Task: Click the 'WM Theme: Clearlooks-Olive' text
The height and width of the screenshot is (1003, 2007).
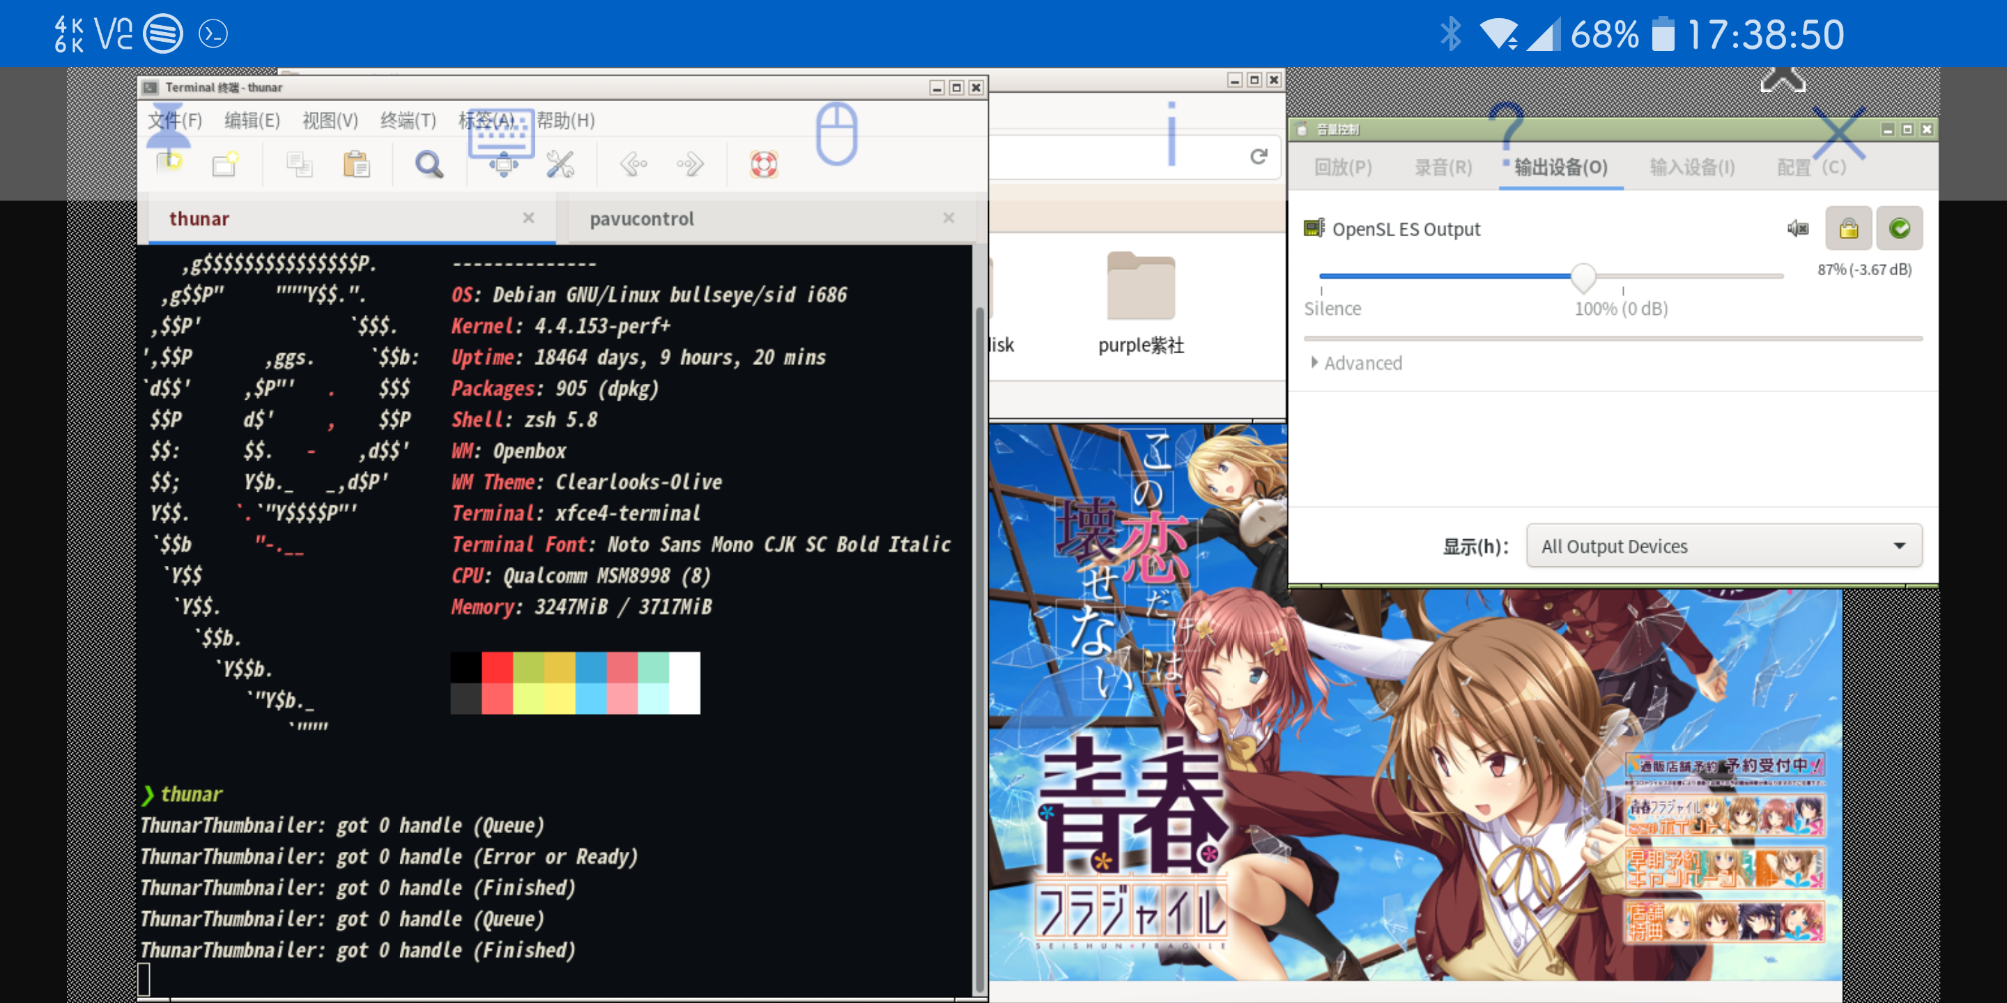Action: (x=587, y=481)
